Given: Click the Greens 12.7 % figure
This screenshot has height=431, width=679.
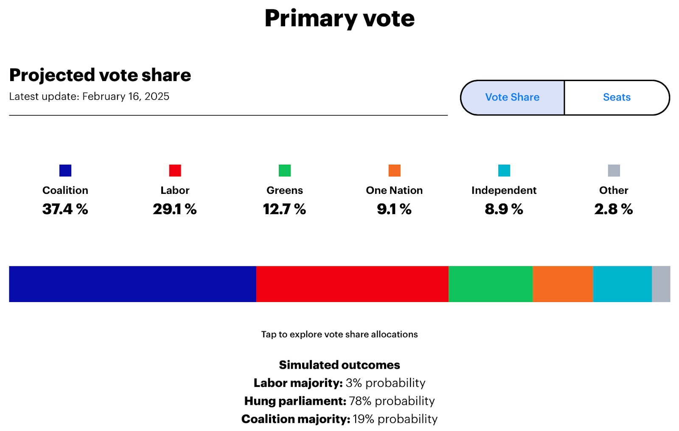Looking at the screenshot, I should [284, 209].
